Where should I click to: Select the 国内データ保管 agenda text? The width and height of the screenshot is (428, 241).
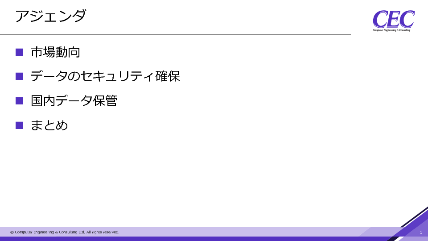pos(74,101)
